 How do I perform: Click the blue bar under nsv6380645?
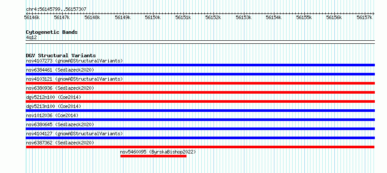(x=200, y=129)
